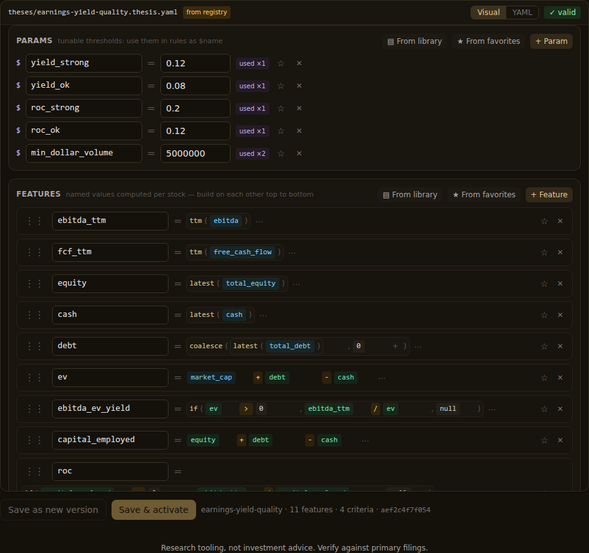Open From favorites in Features section
The width and height of the screenshot is (589, 553).
tap(484, 195)
